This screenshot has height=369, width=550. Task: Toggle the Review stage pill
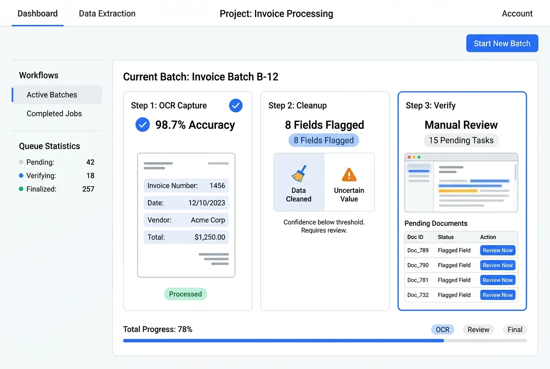(x=478, y=329)
